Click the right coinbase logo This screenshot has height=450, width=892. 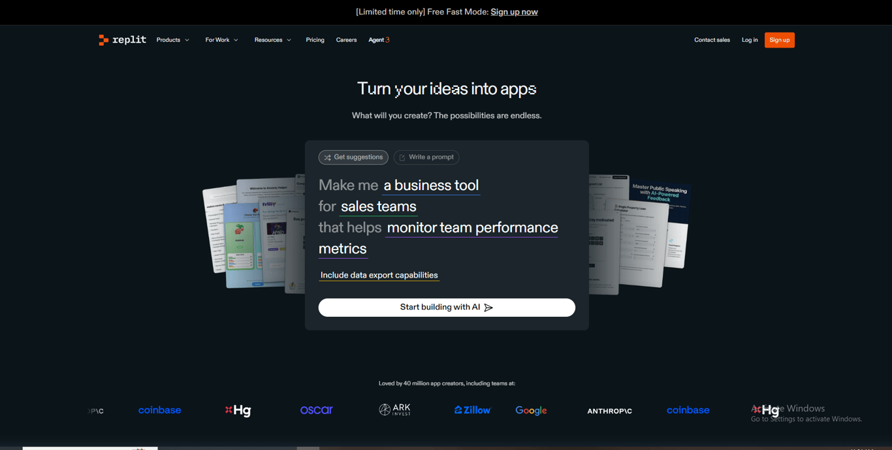[x=688, y=410]
